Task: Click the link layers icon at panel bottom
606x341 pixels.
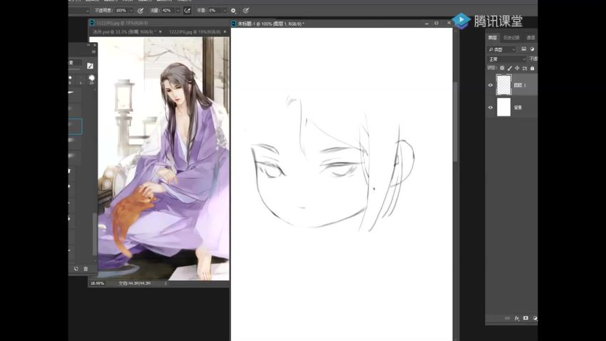Action: pos(508,318)
